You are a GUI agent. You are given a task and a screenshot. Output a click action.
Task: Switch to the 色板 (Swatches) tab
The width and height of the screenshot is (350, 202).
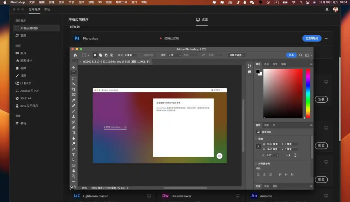[267, 64]
